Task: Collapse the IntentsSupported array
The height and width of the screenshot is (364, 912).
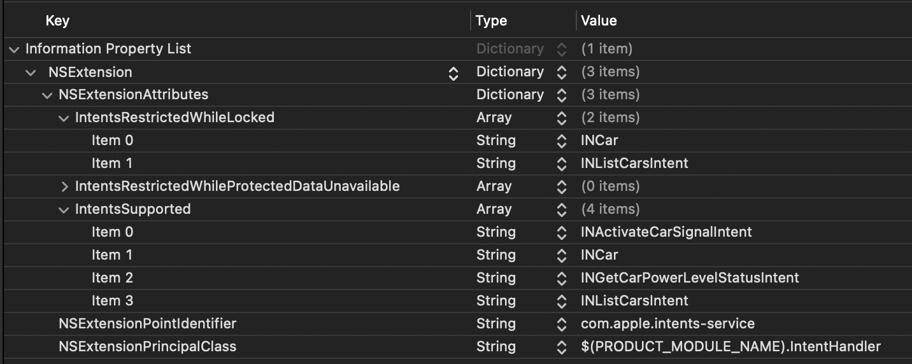Action: coord(64,209)
